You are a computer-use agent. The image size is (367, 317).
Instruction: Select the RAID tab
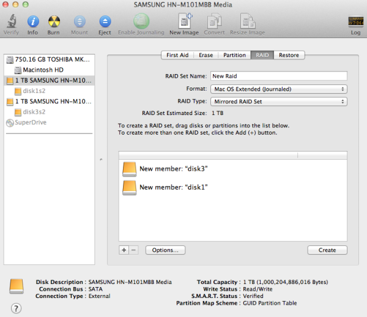pyautogui.click(x=262, y=55)
